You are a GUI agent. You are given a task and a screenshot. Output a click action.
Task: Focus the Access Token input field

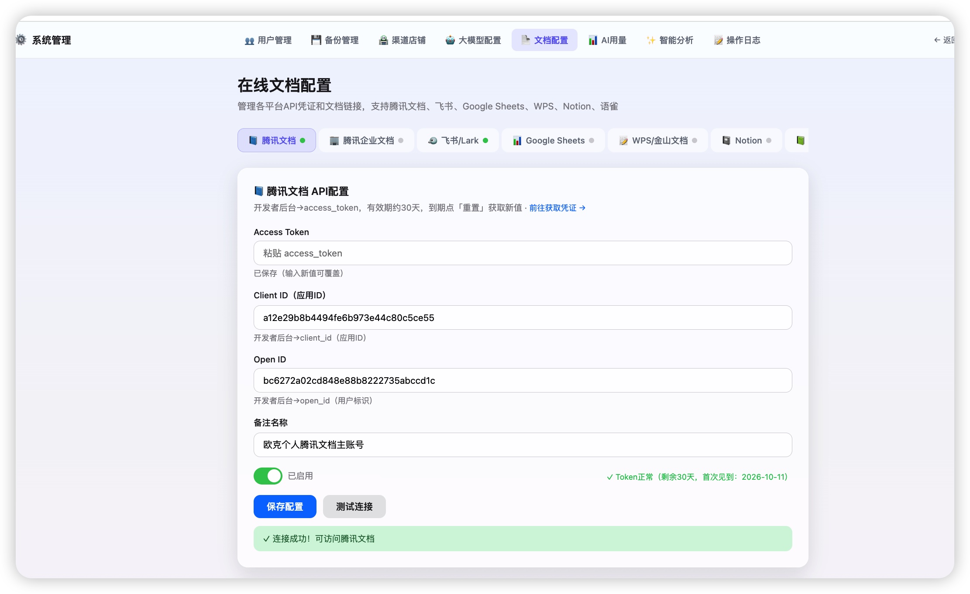(523, 253)
